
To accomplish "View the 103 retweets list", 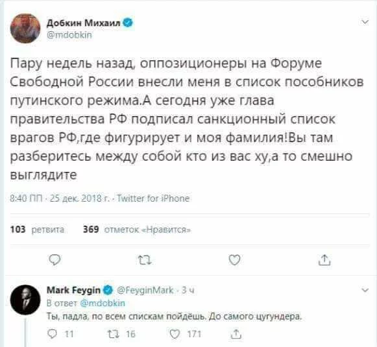I will click(37, 230).
